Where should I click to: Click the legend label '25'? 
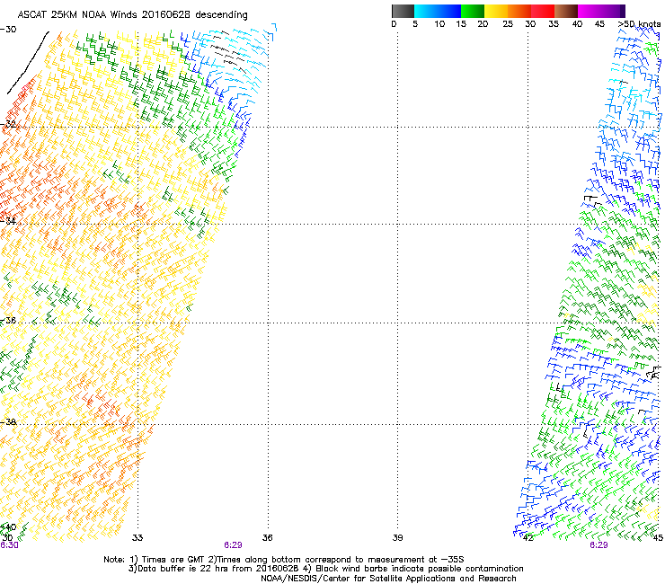click(508, 24)
